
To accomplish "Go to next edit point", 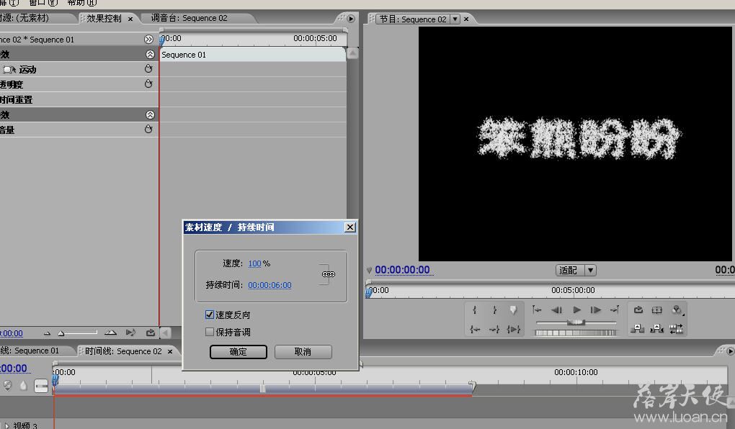I will 615,310.
